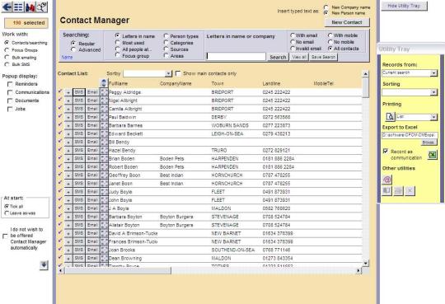This screenshot has width=445, height=304.
Task: Click the print preview icon under Printing
Action: tap(391, 117)
